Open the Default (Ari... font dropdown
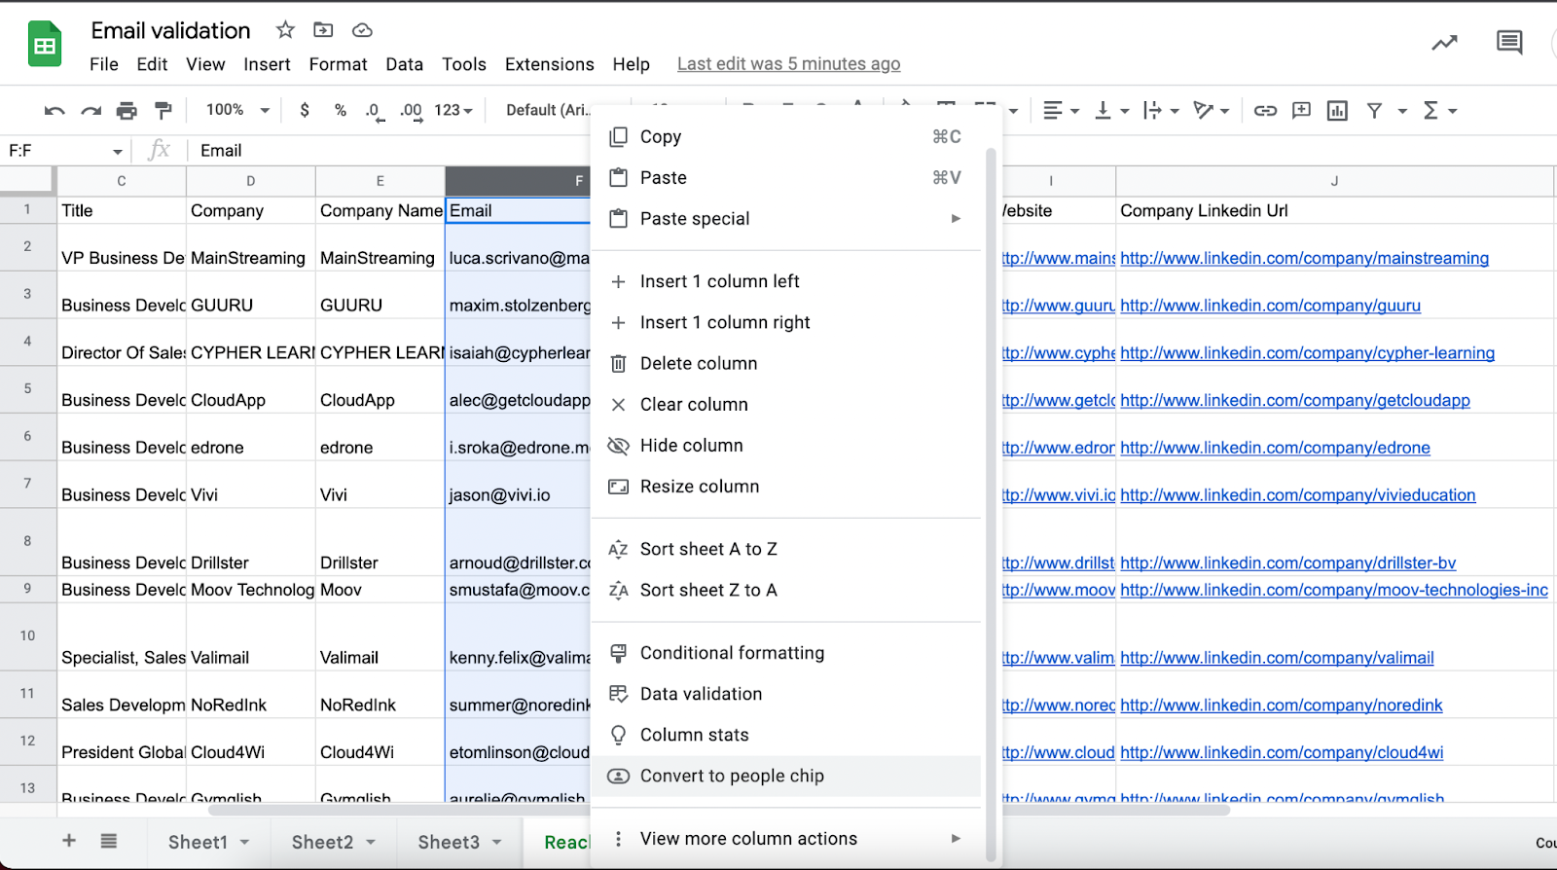Viewport: 1557px width, 870px height. coord(548,110)
